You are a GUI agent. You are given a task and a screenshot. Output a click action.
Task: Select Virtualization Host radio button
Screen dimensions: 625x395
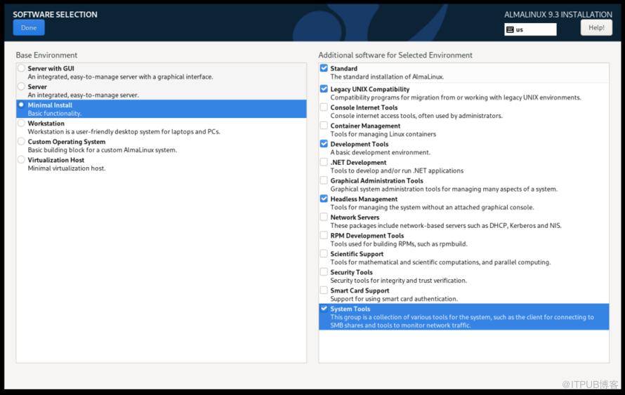[x=22, y=160]
